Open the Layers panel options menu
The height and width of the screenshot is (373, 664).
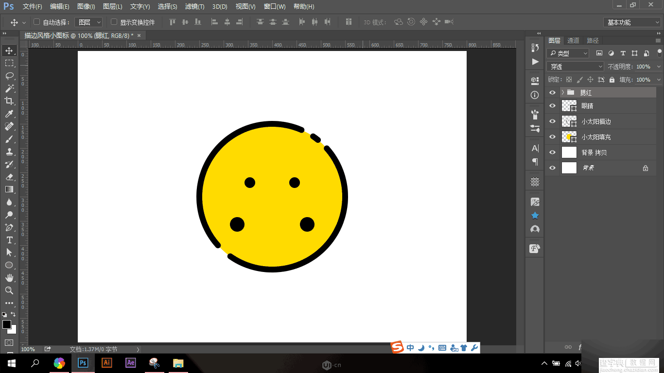tap(659, 40)
